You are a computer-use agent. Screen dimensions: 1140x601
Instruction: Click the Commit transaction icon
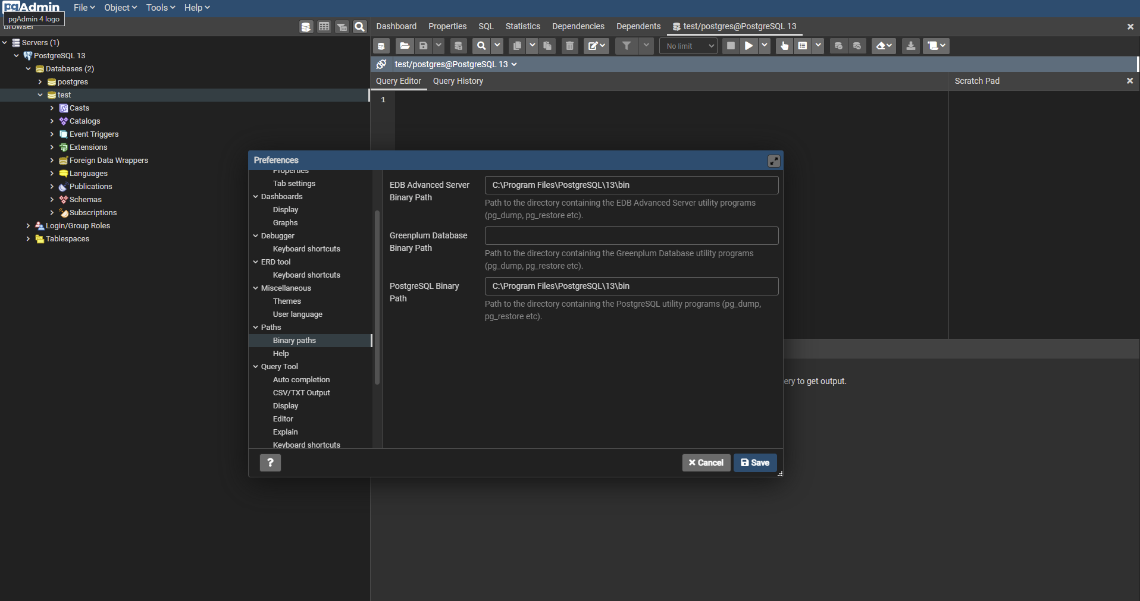pos(838,46)
